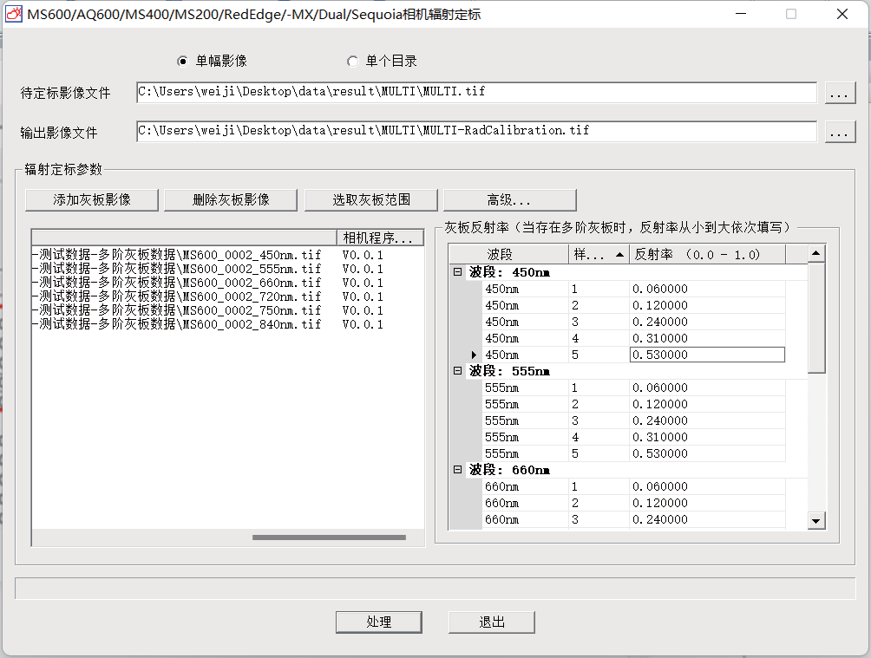Collapse the 波段: 660nm group

[458, 470]
